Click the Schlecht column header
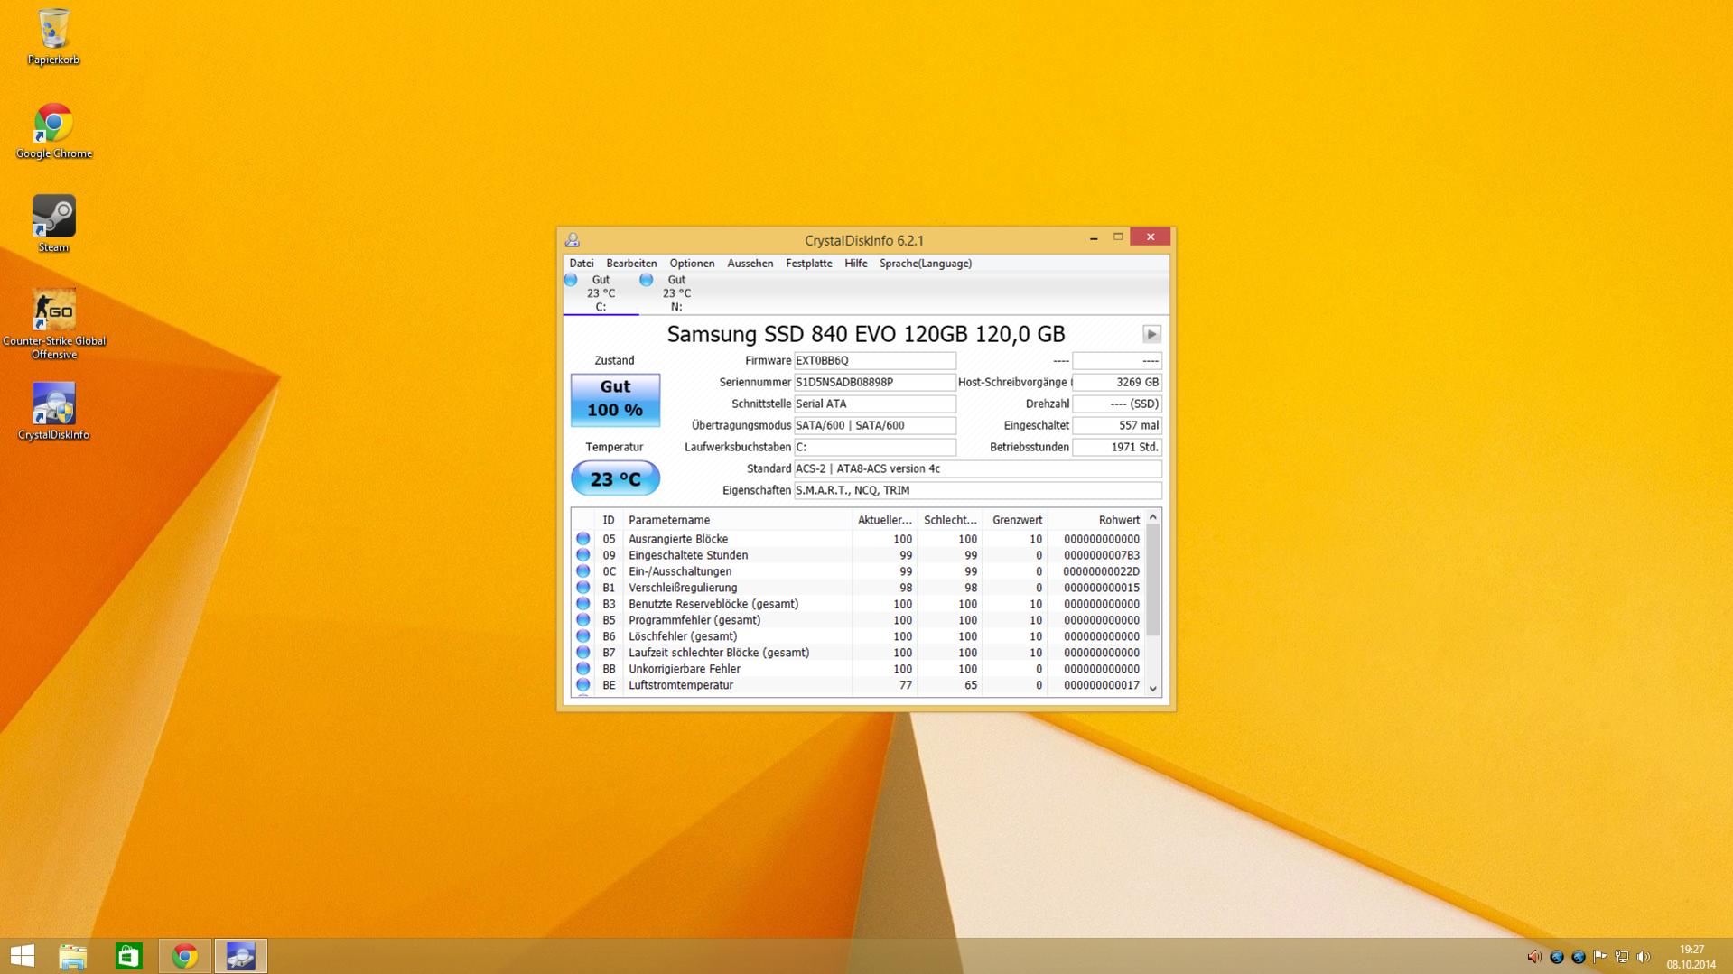This screenshot has height=974, width=1733. [x=950, y=520]
